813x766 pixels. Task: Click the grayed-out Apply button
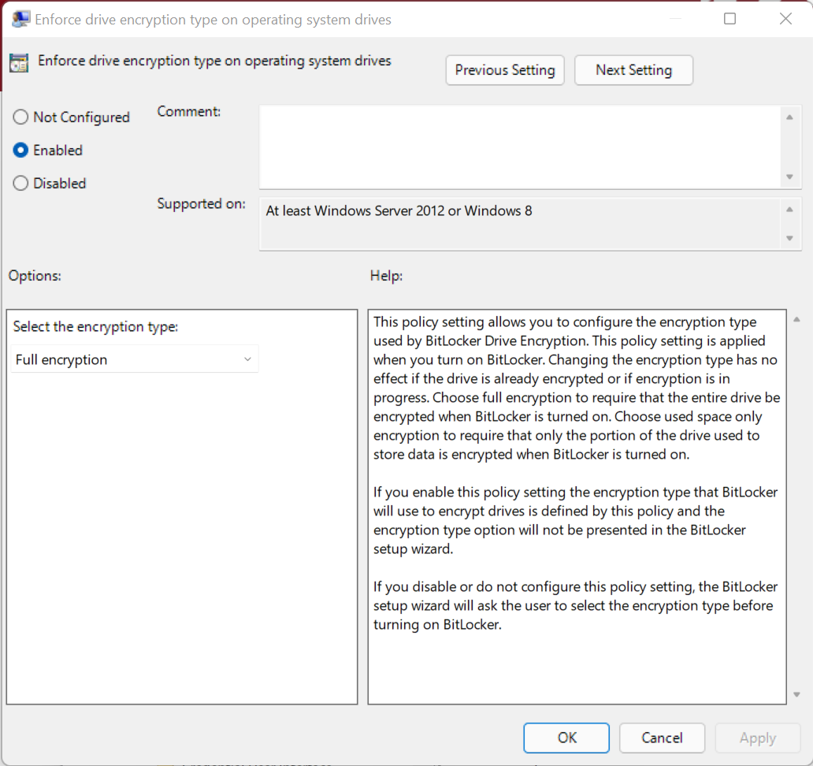(757, 738)
